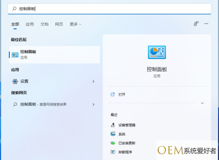Switch to the 应用 (Apps) tab

[x=30, y=24]
